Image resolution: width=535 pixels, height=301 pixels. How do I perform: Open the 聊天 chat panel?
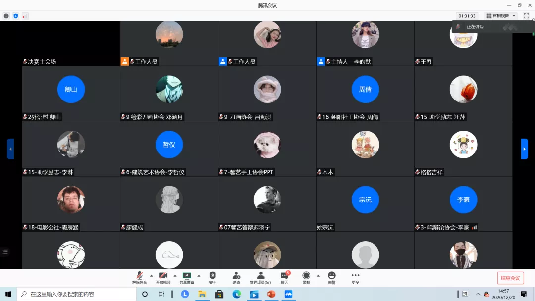point(284,277)
